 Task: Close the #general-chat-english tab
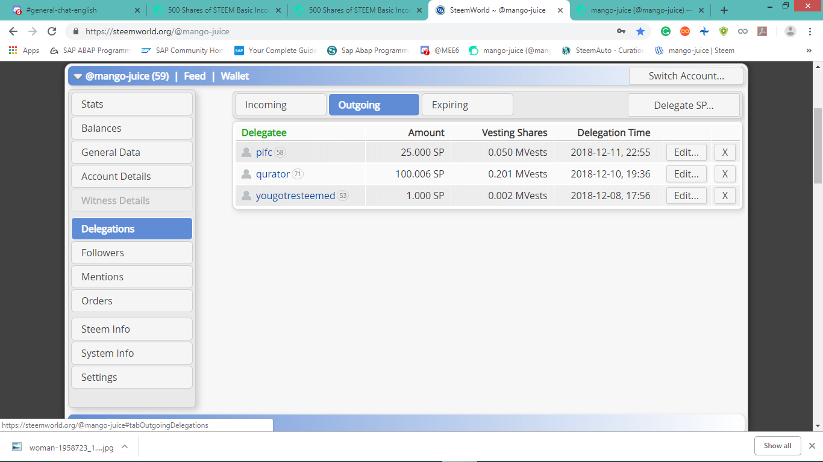(137, 10)
